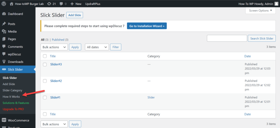Open the site home icon for How-toWP Burger Lab
This screenshot has height=128, width=280.
pyautogui.click(x=12, y=4)
